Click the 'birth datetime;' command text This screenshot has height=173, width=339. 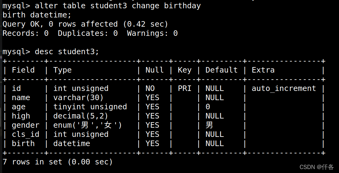pos(37,15)
